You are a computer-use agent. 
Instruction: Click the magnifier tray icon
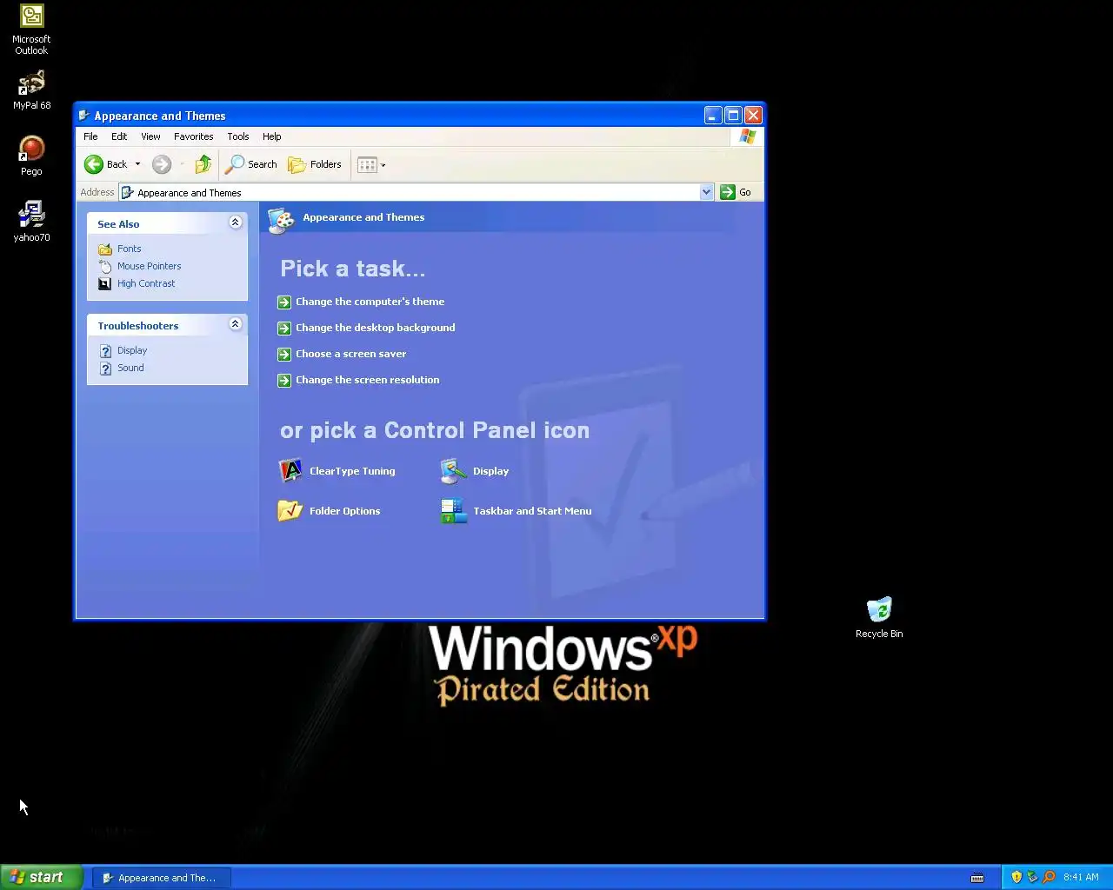(x=1049, y=877)
